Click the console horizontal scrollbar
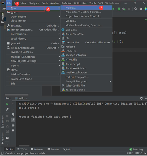The image size is (147, 156). pos(24,145)
